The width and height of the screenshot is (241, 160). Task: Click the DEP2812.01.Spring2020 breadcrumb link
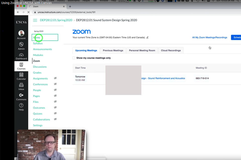point(56,20)
